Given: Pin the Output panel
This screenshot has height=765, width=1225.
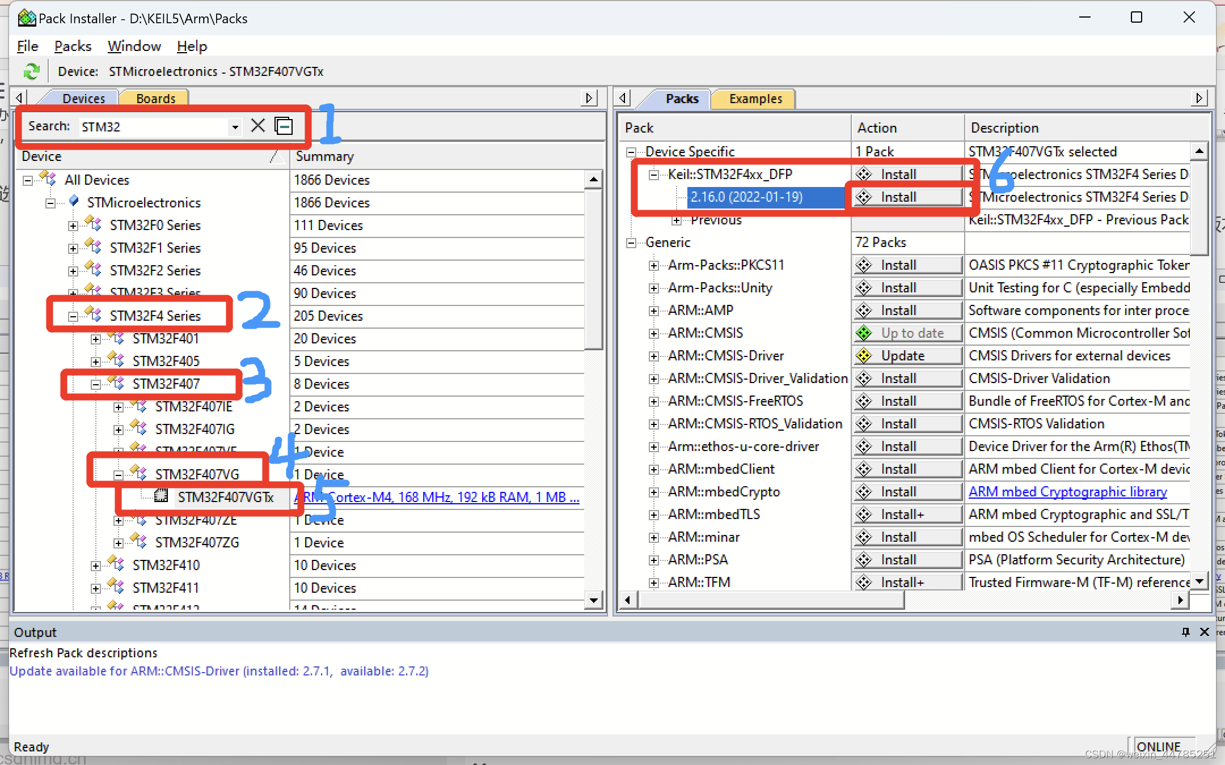Looking at the screenshot, I should [1185, 632].
